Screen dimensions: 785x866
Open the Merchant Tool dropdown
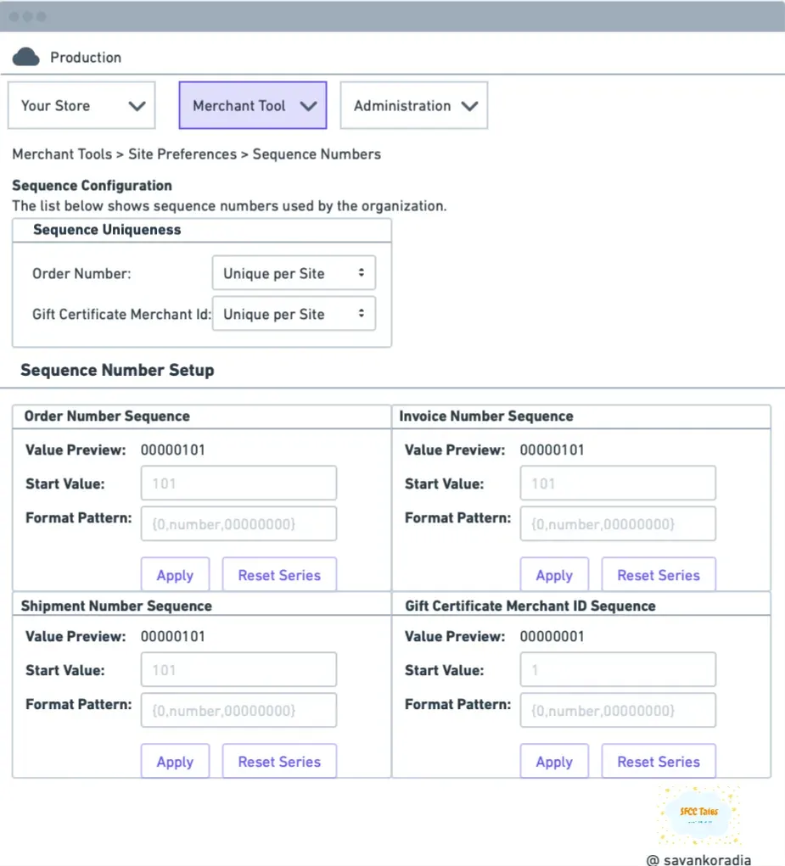252,105
